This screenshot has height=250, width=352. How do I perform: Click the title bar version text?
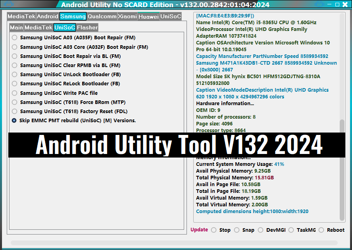tap(225, 4)
